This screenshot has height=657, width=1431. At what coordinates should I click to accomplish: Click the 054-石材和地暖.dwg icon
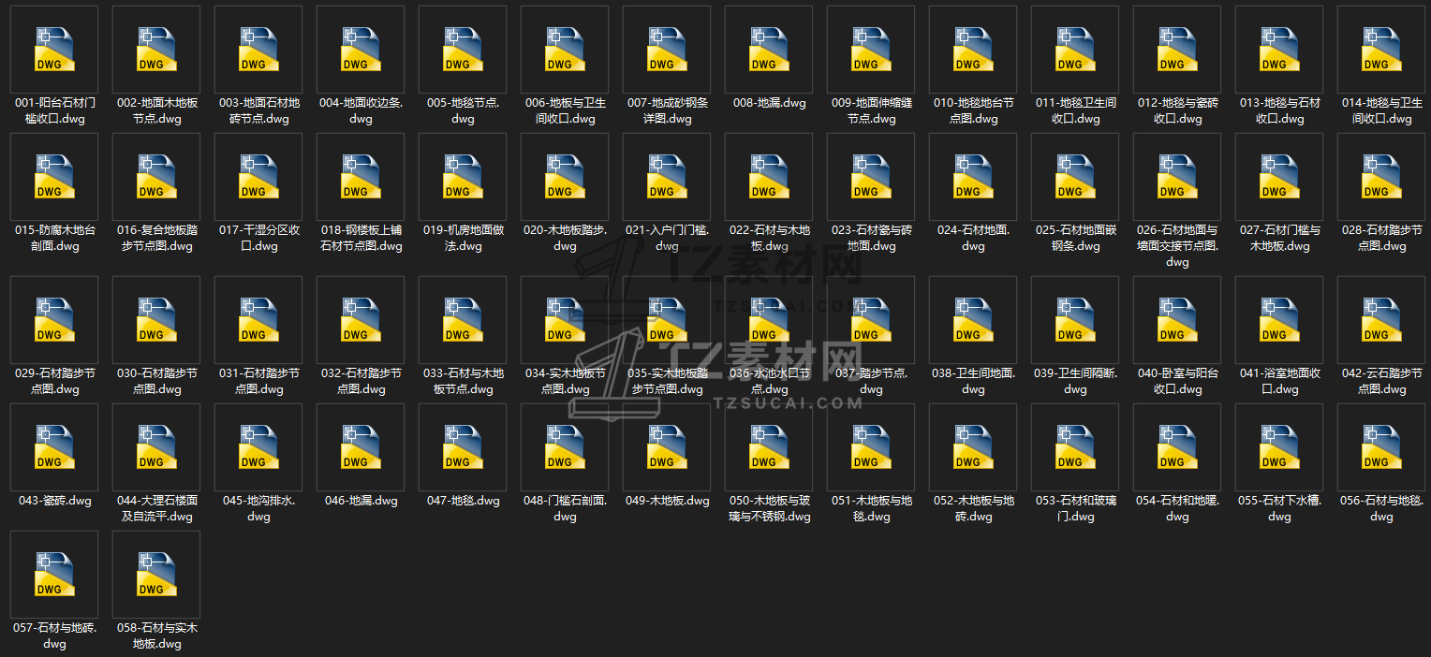1177,447
